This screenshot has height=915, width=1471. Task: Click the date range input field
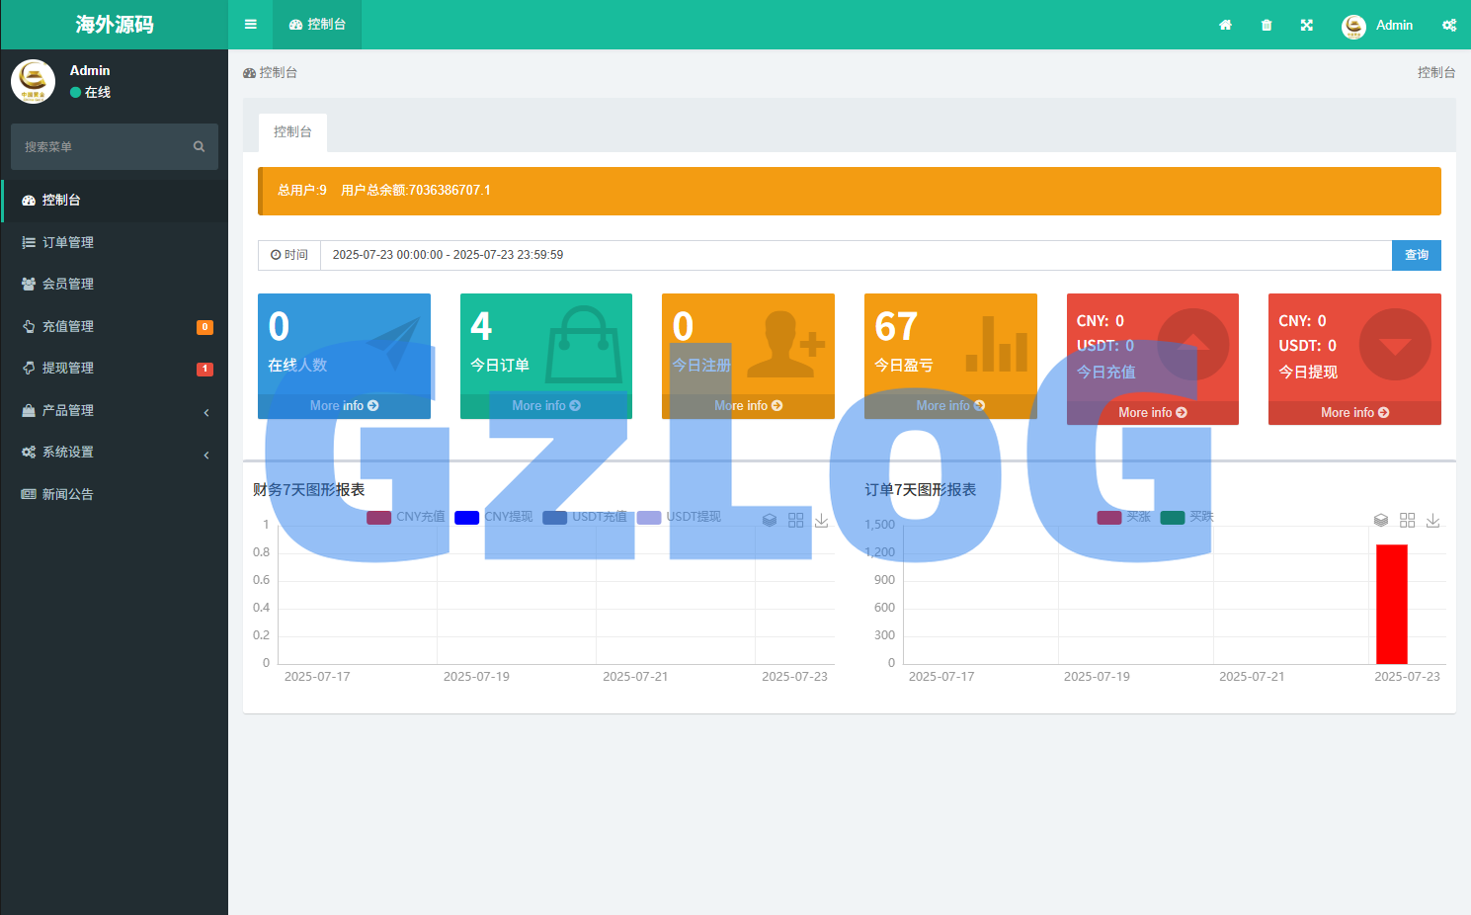(x=856, y=255)
